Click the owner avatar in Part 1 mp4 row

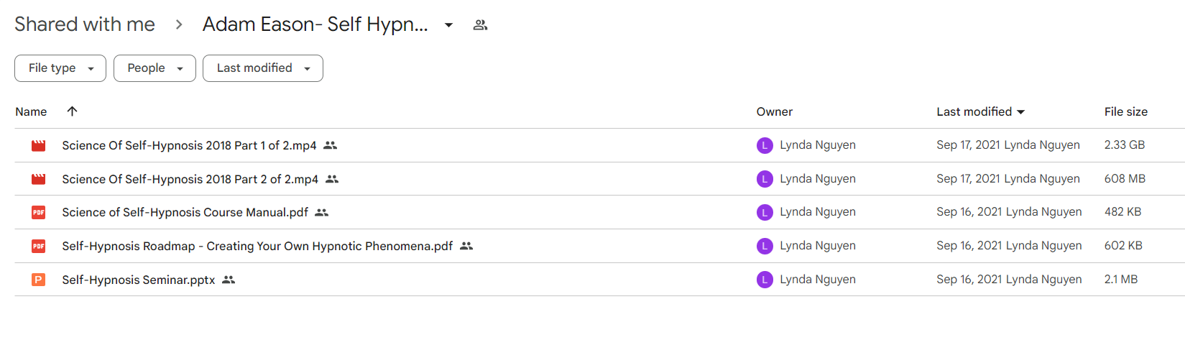pyautogui.click(x=765, y=145)
